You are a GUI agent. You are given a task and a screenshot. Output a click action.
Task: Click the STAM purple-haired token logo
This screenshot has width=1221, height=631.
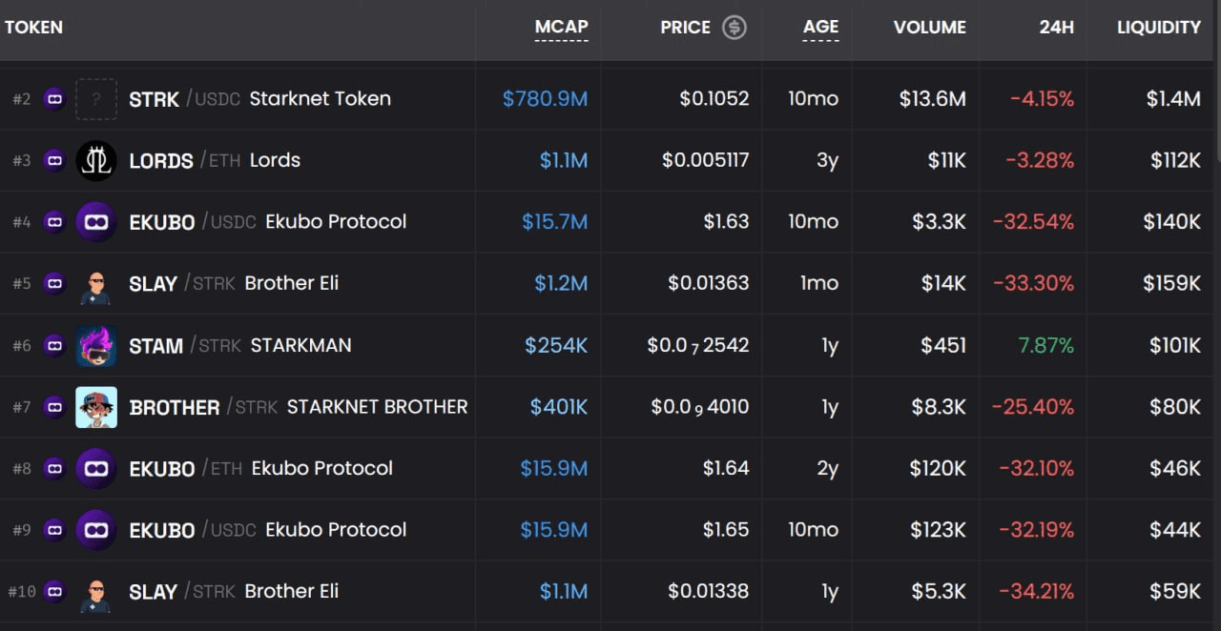pyautogui.click(x=96, y=345)
